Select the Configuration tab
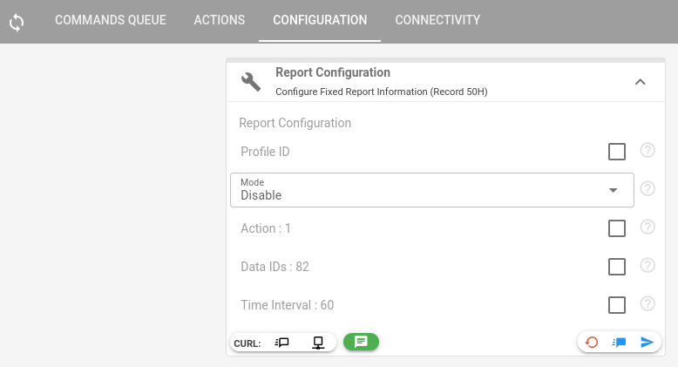This screenshot has width=678, height=367. click(x=320, y=20)
